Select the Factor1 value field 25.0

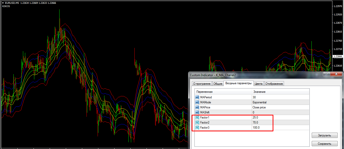pyautogui.click(x=255, y=117)
